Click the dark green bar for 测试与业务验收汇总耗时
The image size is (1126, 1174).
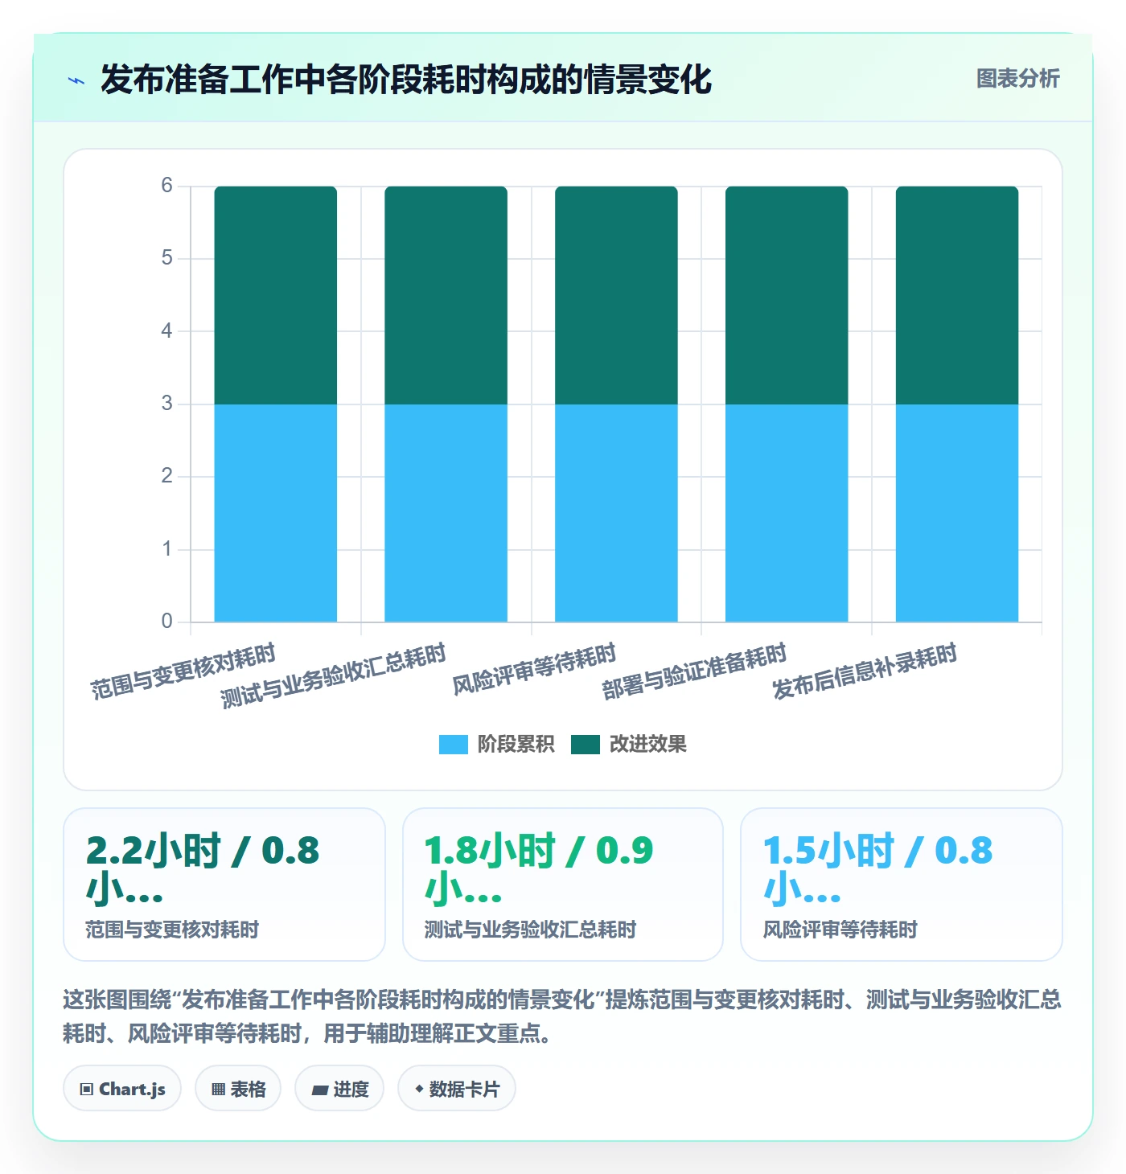[446, 295]
